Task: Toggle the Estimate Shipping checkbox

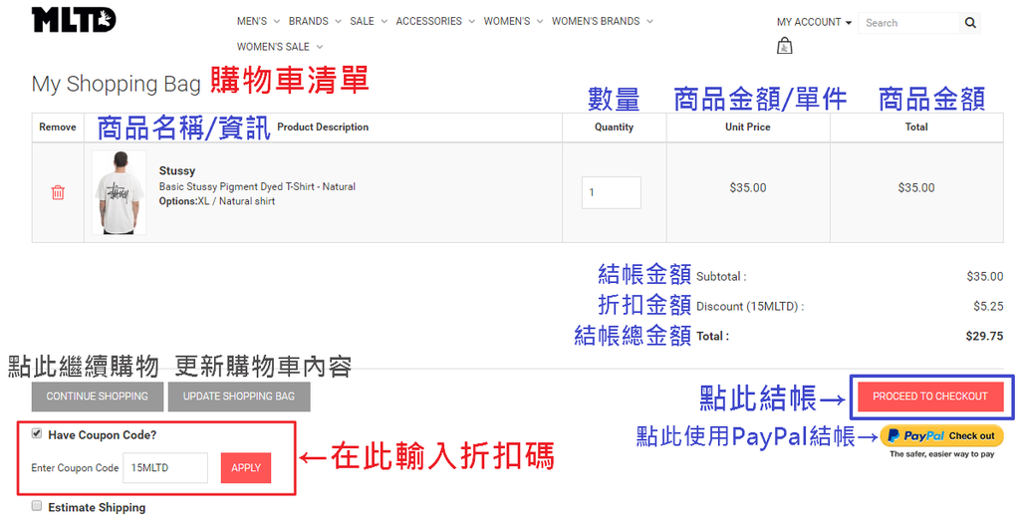Action: [x=37, y=506]
